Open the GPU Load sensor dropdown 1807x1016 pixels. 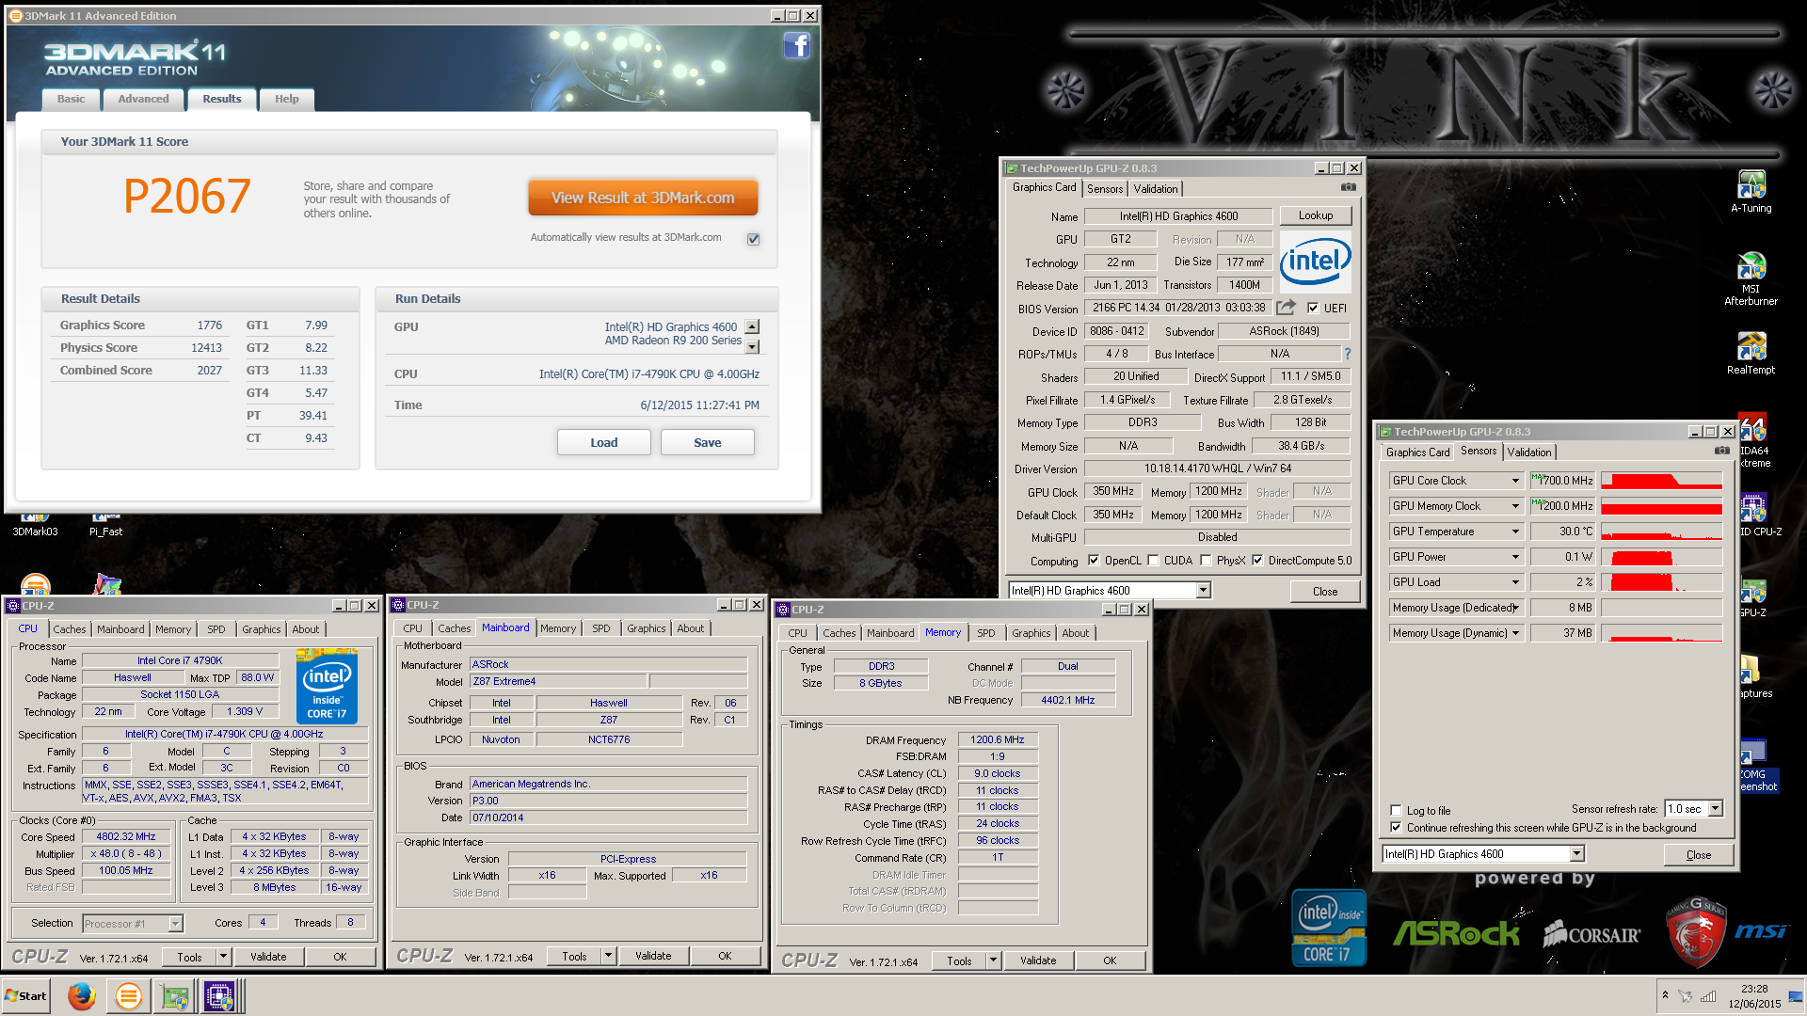point(1514,582)
